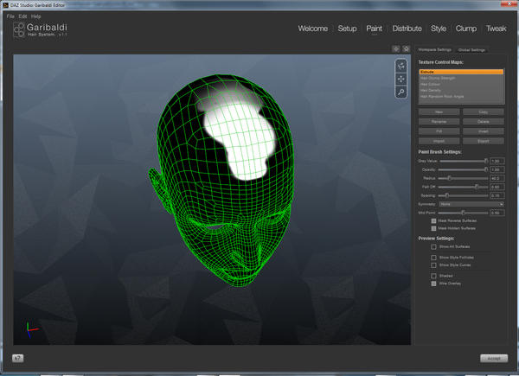The width and height of the screenshot is (519, 376).
Task: Click the Import button
Action: [x=439, y=141]
